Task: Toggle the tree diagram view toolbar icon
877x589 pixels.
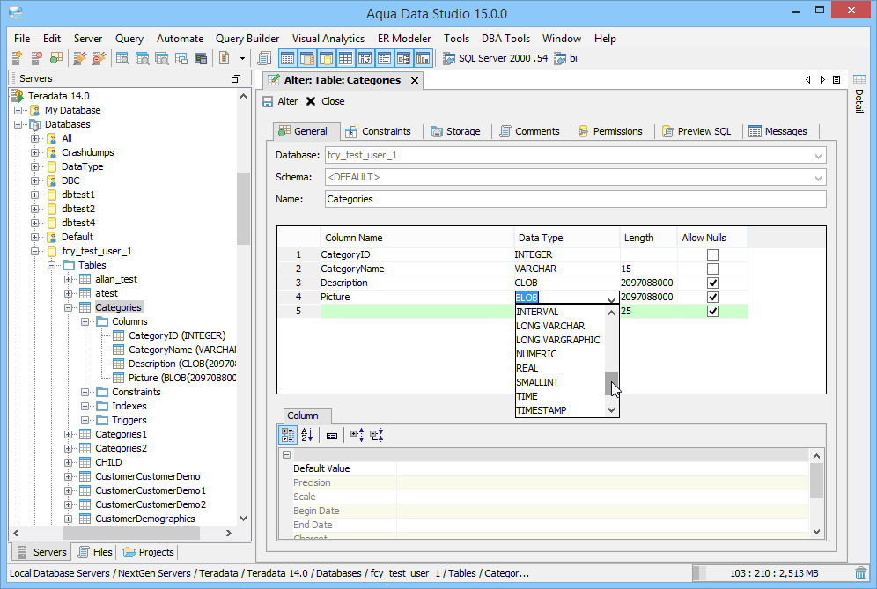Action: coord(404,58)
